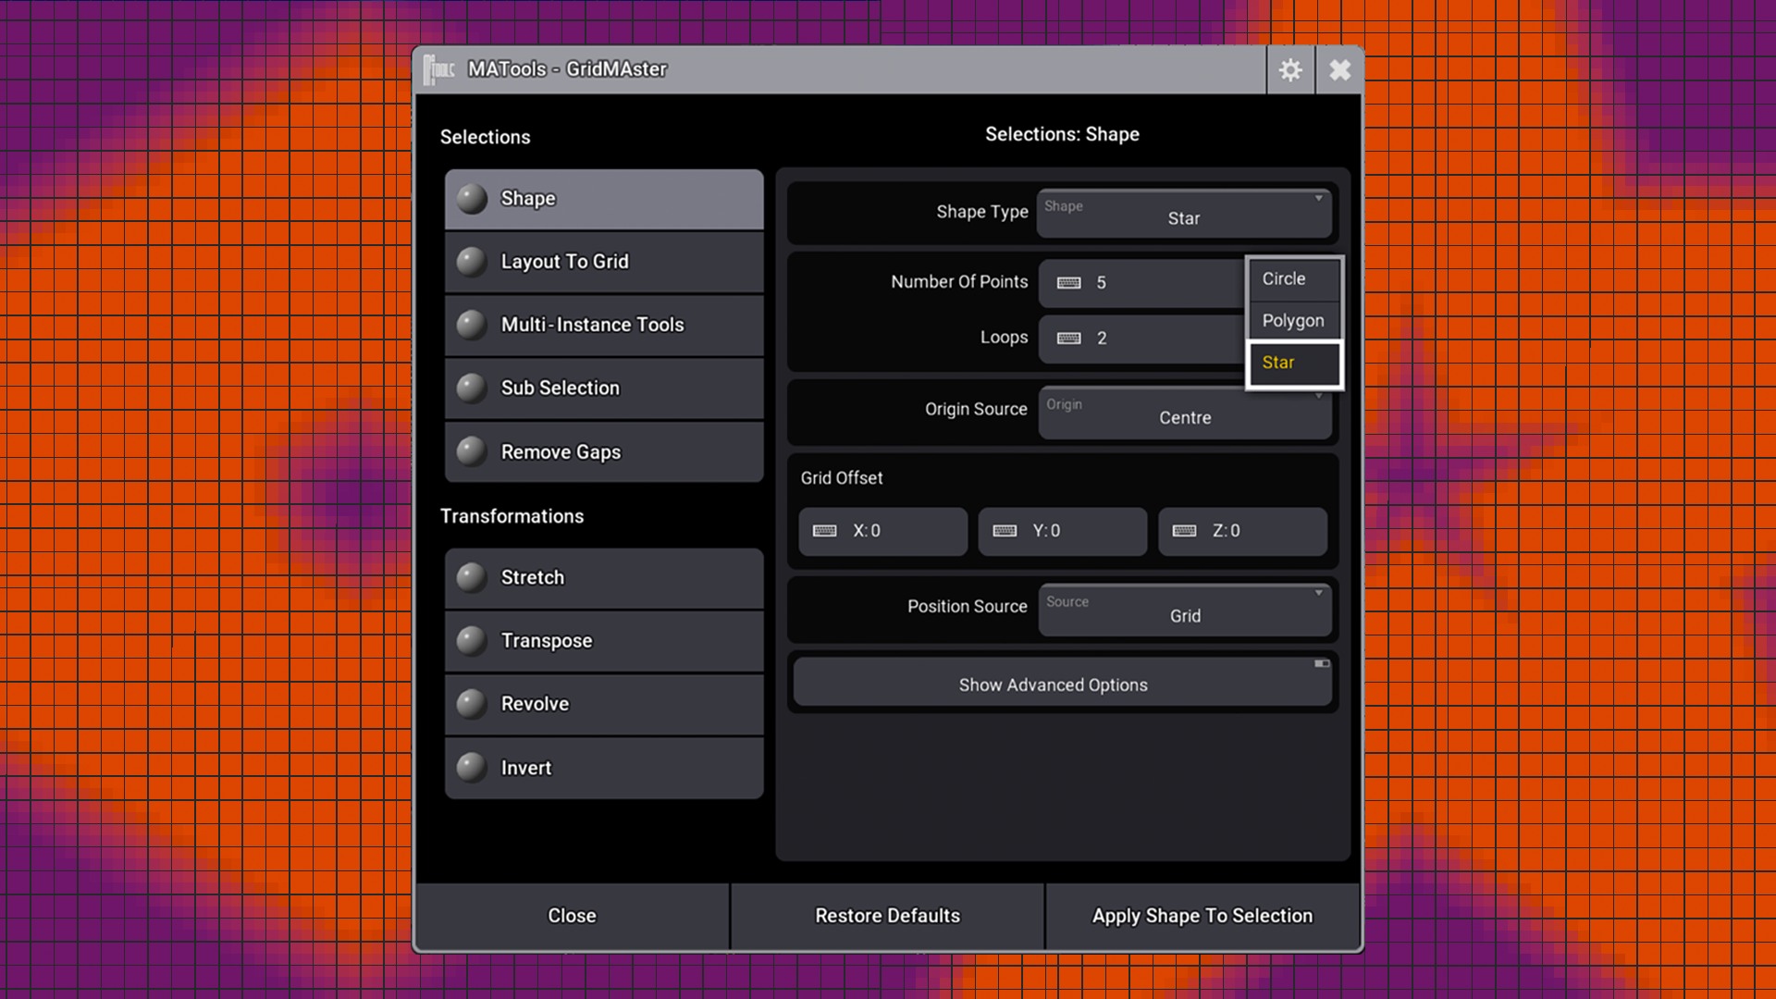Select the Revolve transformation

tap(604, 704)
